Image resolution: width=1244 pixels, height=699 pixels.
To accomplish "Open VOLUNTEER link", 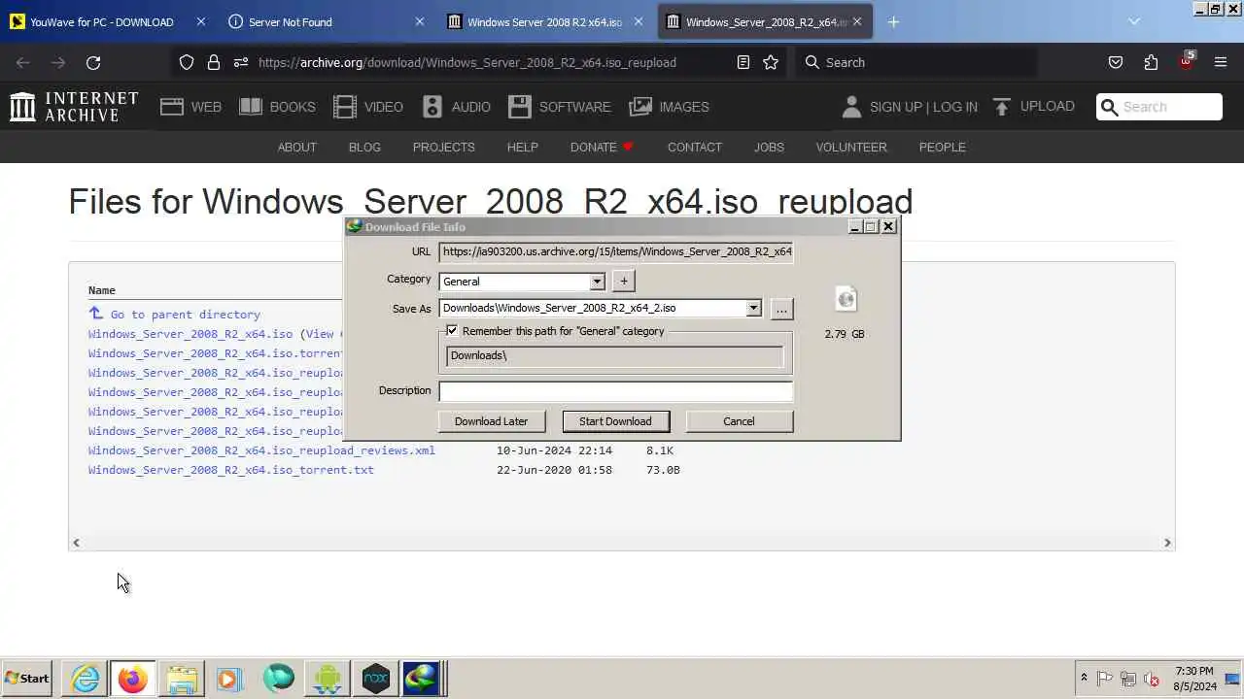I will (x=851, y=147).
